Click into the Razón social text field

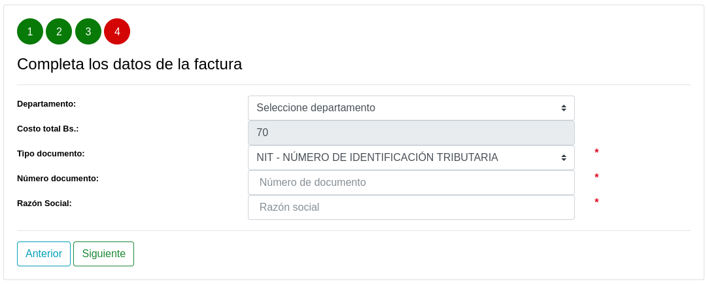pyautogui.click(x=411, y=207)
